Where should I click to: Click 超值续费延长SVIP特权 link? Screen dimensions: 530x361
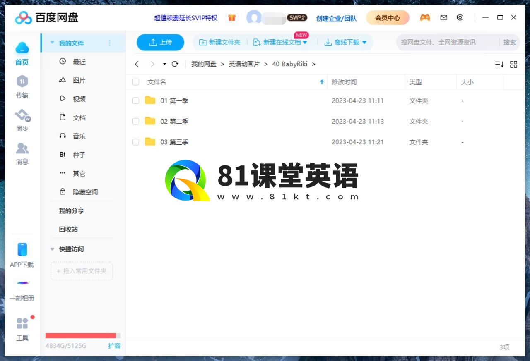click(x=185, y=18)
